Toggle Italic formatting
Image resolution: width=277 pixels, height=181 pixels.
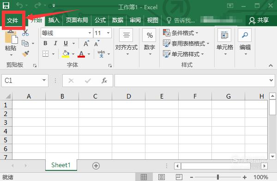[x=55, y=43]
